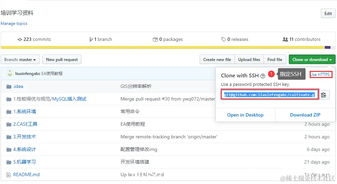Screen dimensions: 337x184
Task: Click the 6 days ago timestamp
Action: coord(318,150)
